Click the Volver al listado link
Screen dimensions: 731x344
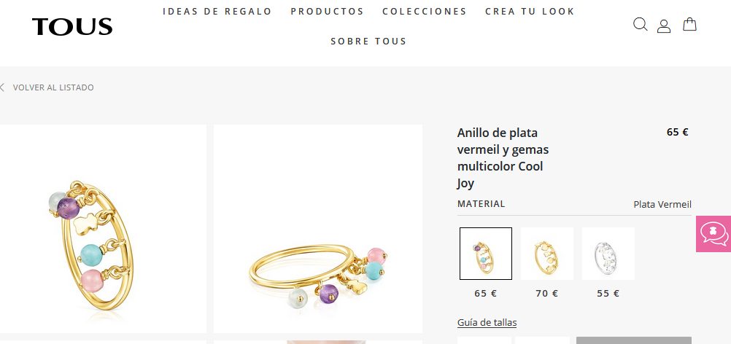coord(53,87)
